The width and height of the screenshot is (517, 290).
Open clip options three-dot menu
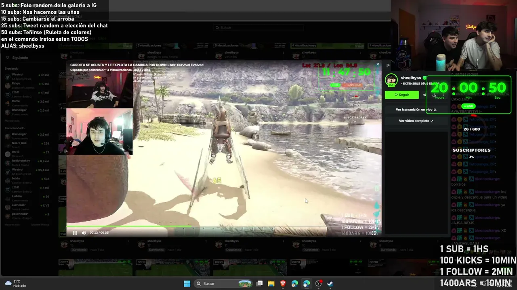pyautogui.click(x=444, y=95)
